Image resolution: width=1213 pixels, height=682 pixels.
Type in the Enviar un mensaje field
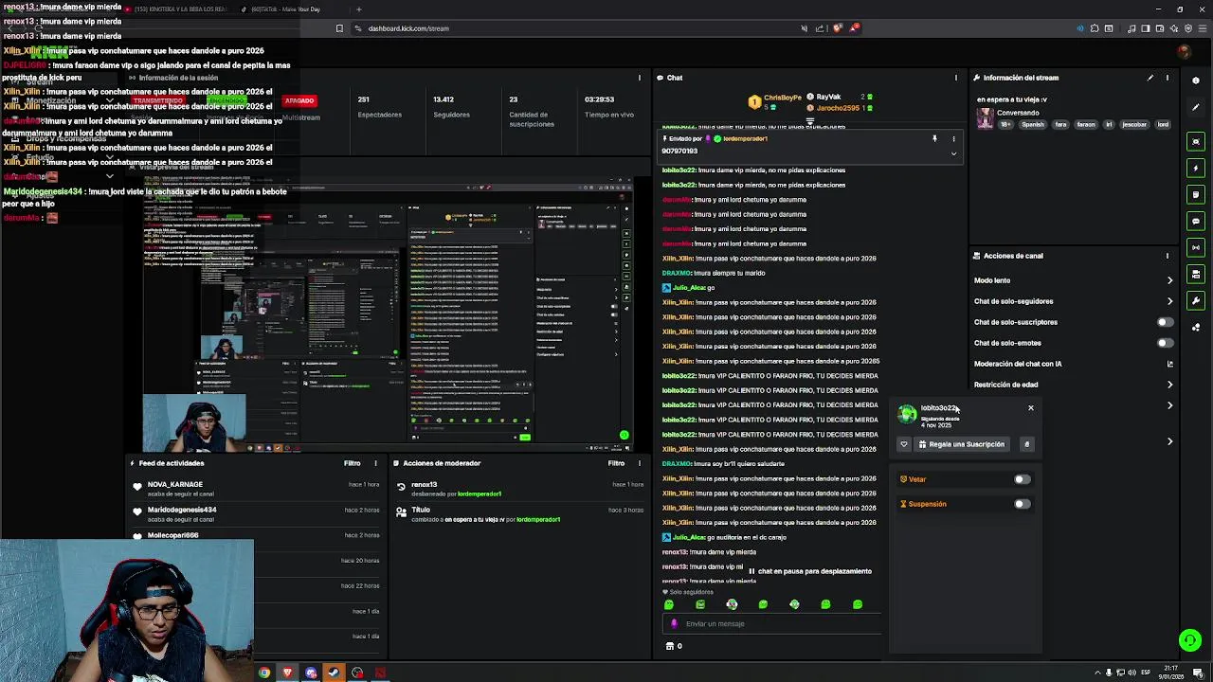772,624
